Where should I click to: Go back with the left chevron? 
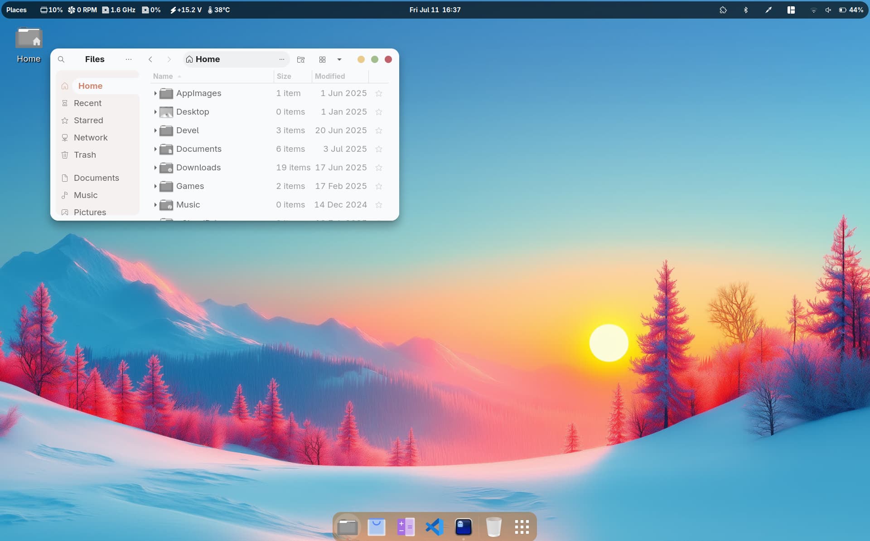click(150, 59)
